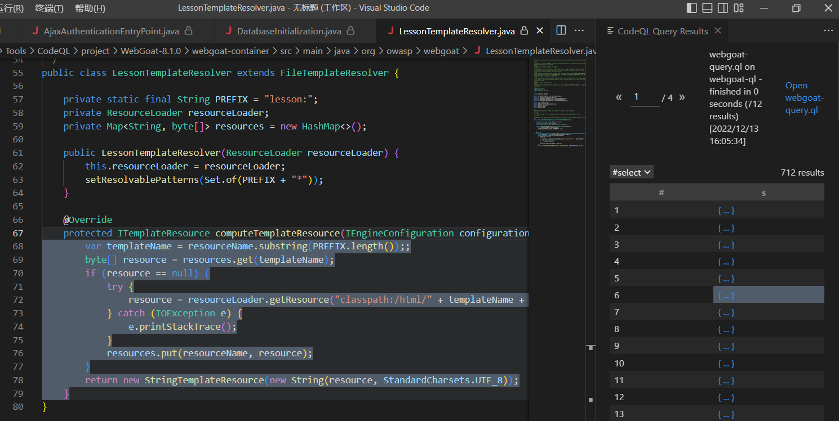Open the 帮助 (Help) menu

pos(90,8)
